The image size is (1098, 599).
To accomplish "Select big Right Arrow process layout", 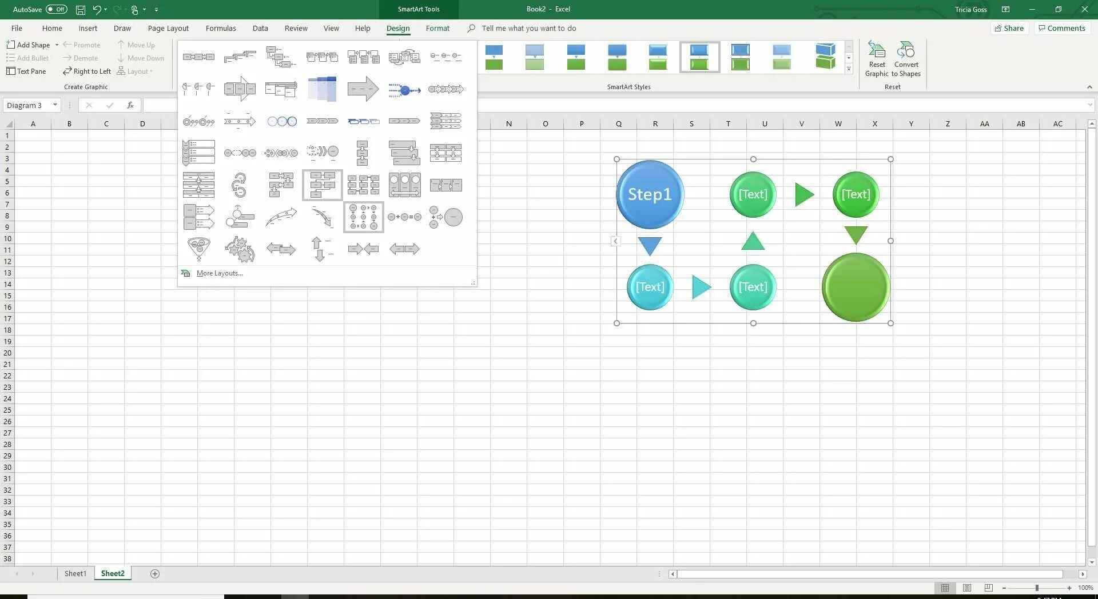I will (363, 89).
